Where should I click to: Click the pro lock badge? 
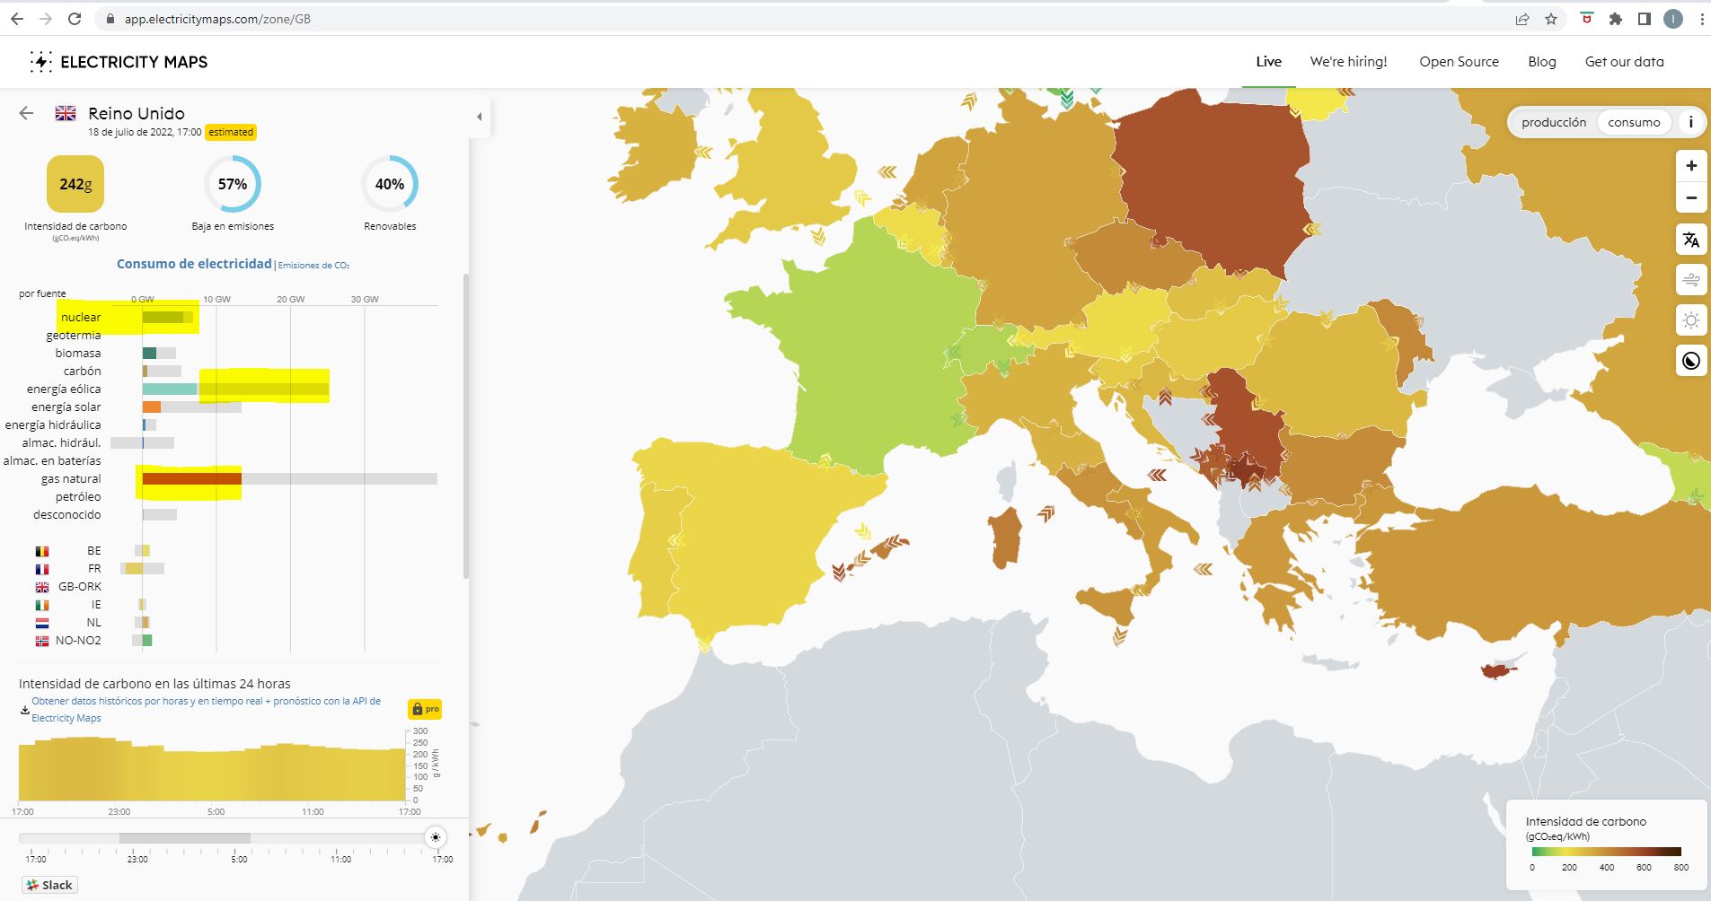point(424,709)
